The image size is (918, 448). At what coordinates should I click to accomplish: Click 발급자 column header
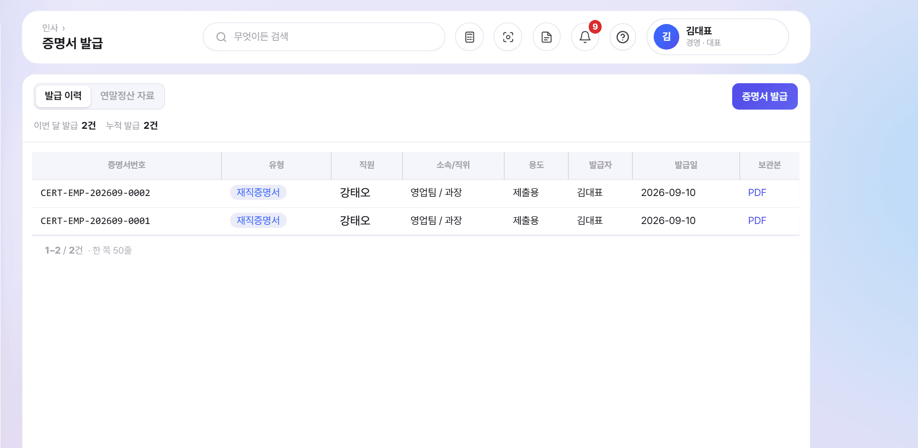tap(600, 165)
